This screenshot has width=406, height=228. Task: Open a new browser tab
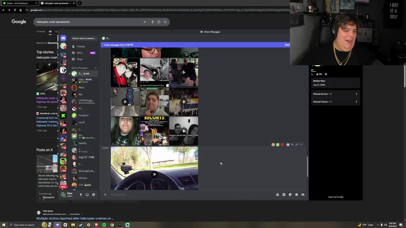[x=80, y=3]
